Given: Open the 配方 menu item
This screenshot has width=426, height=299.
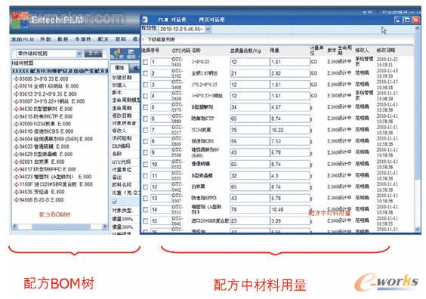Looking at the screenshot, I should 103,39.
